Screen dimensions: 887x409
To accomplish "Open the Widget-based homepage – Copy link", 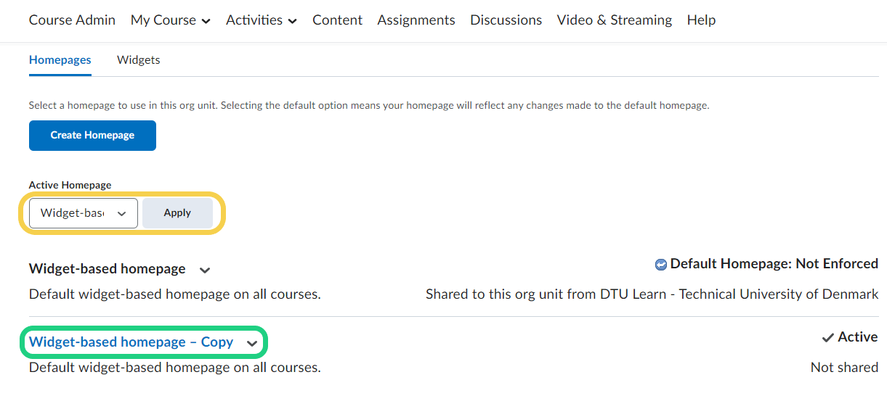I will click(x=131, y=342).
